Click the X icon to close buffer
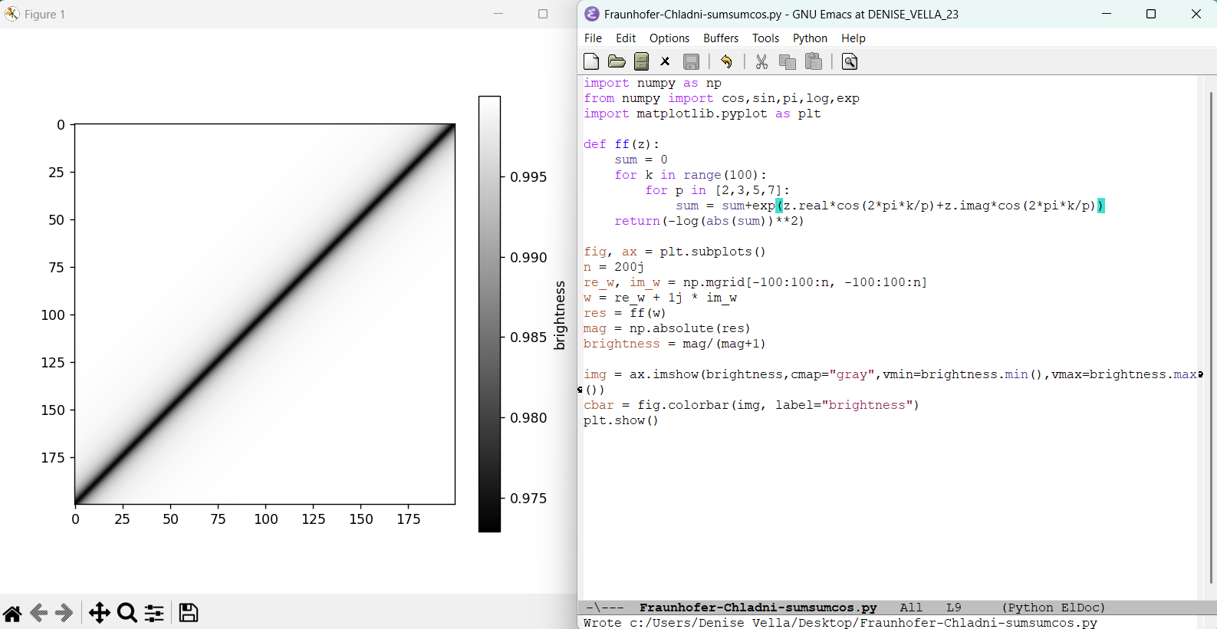Viewport: 1217px width, 629px height. point(666,61)
